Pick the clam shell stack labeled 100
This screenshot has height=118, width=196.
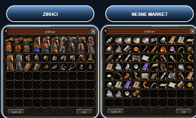tap(118, 40)
